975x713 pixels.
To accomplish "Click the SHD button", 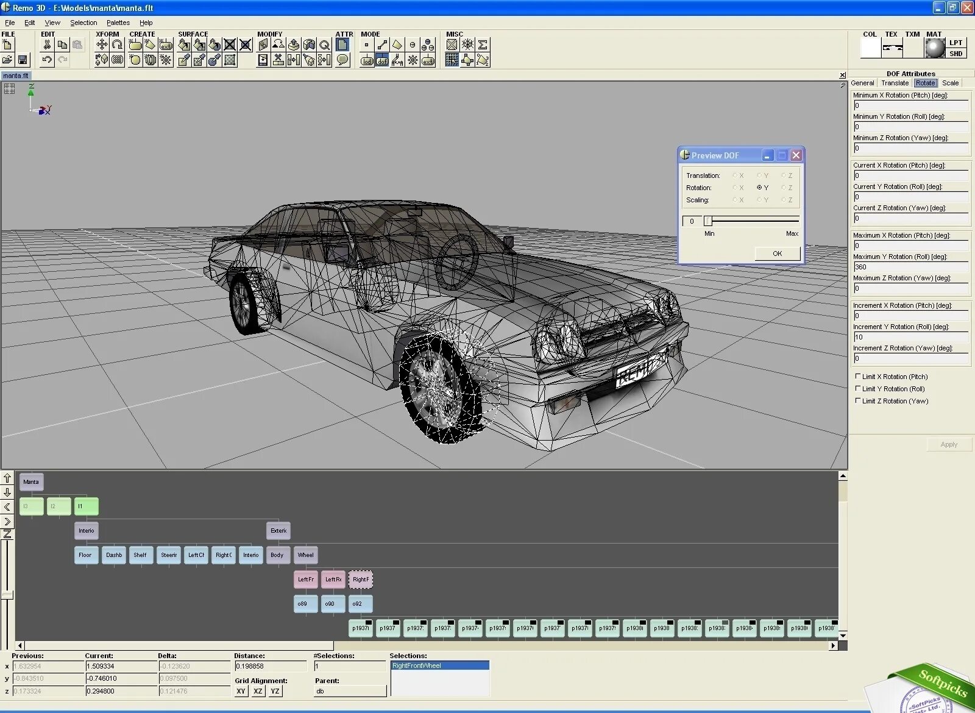I will coord(955,54).
